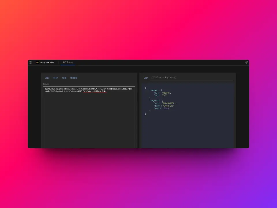Click the Remove button
Viewport: 277px width, 208px height.
pyautogui.click(x=74, y=78)
